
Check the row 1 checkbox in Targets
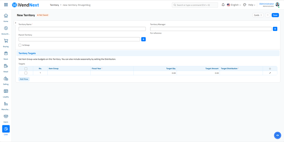click(x=26, y=73)
